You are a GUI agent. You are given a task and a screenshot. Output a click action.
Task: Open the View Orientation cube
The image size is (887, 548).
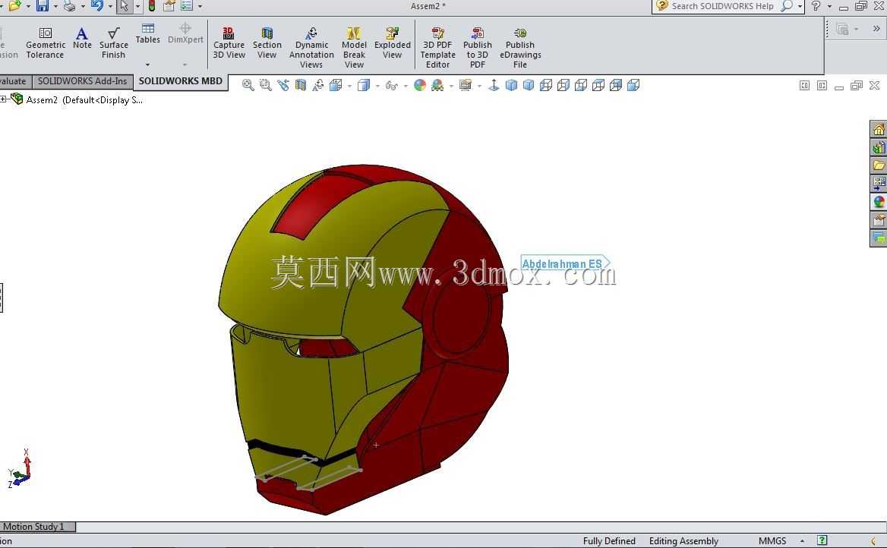(336, 85)
